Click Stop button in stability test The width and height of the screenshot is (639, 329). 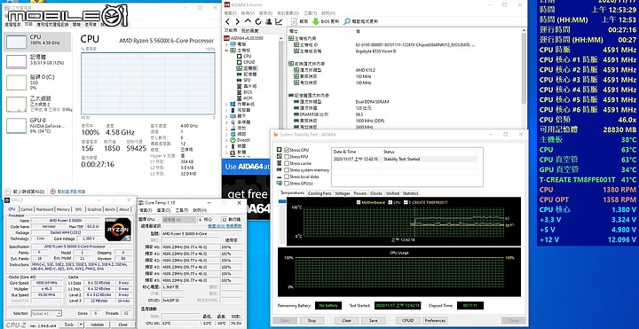pos(312,320)
